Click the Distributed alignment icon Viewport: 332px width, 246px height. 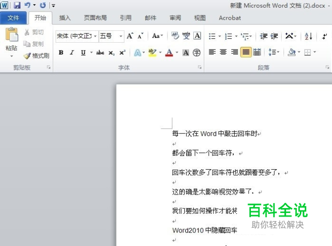tap(257, 52)
